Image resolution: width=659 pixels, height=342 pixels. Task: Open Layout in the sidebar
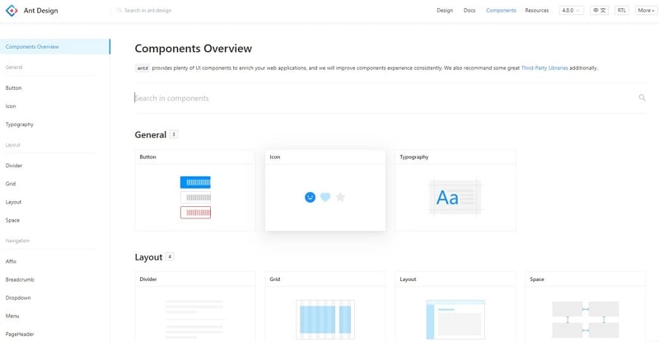[x=13, y=202]
